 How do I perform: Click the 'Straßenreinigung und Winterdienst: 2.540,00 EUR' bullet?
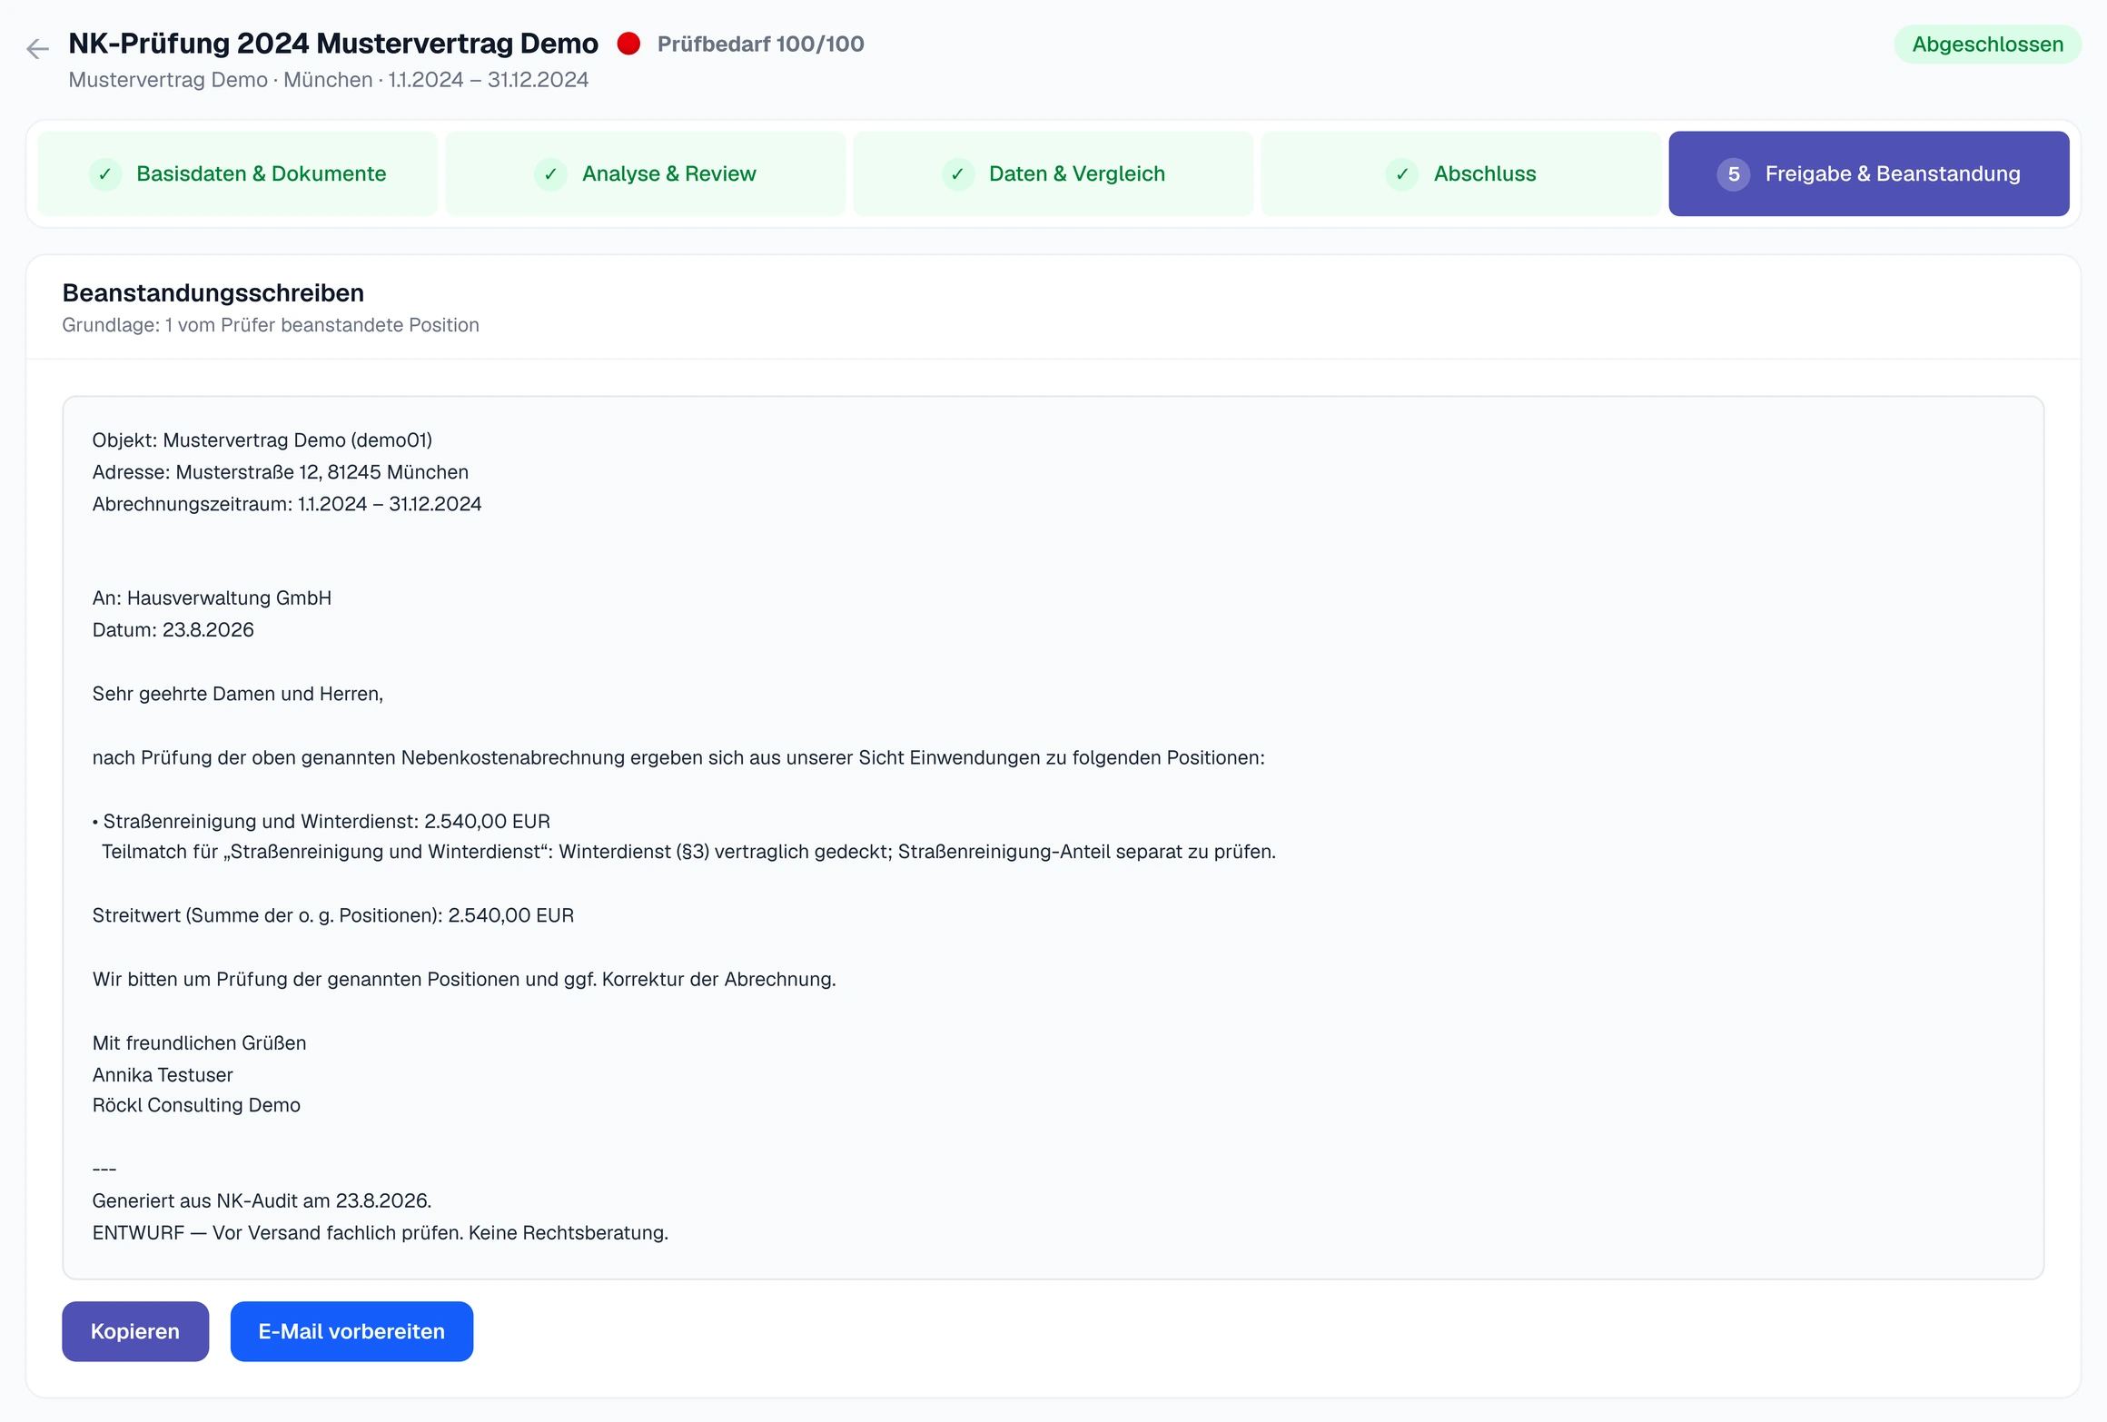click(x=321, y=821)
